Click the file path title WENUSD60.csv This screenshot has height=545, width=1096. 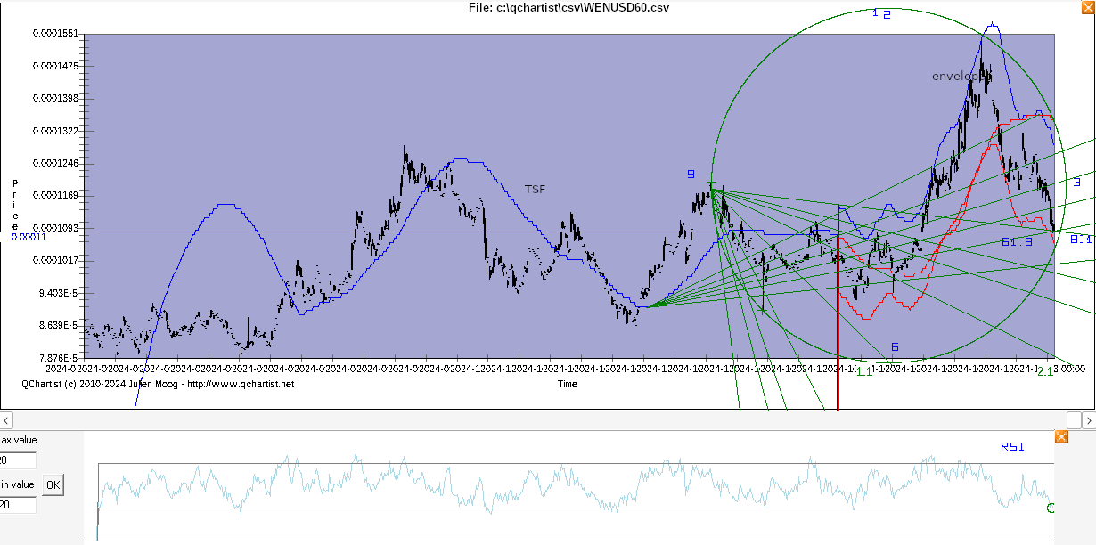tap(568, 7)
